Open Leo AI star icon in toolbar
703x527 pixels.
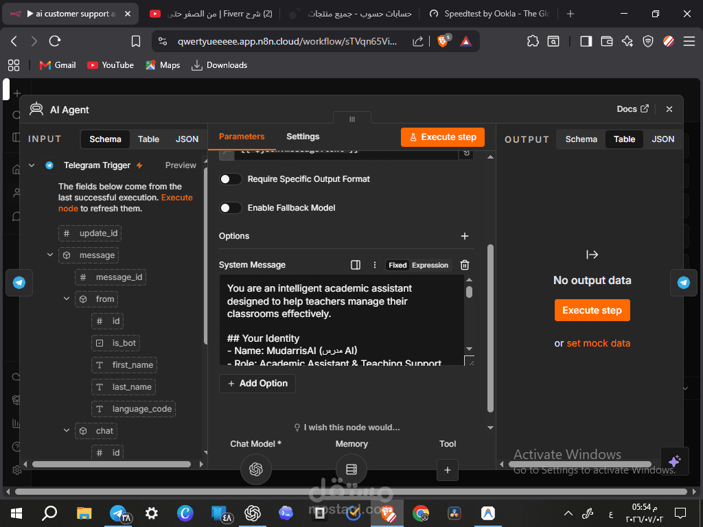627,41
